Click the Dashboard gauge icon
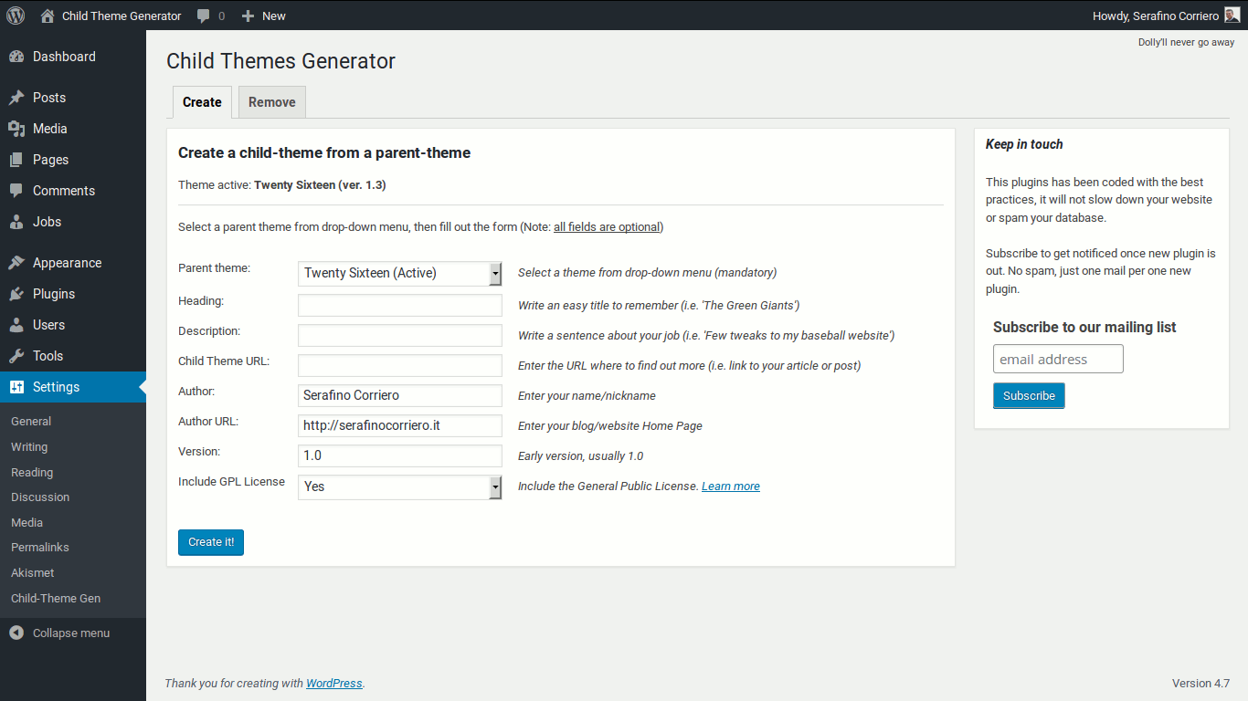The height and width of the screenshot is (701, 1248). click(x=16, y=57)
